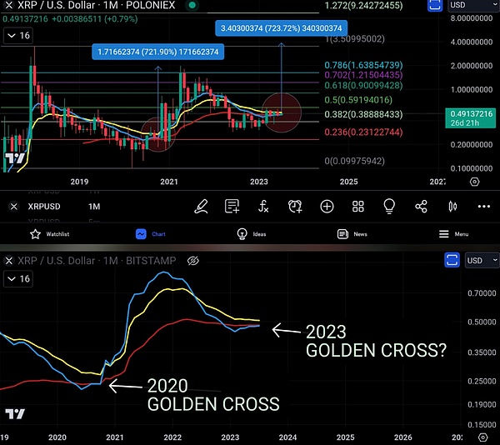Image resolution: width=500 pixels, height=445 pixels.
Task: Click XRP / U.S. Dollar Bitstamp title
Action: click(97, 261)
